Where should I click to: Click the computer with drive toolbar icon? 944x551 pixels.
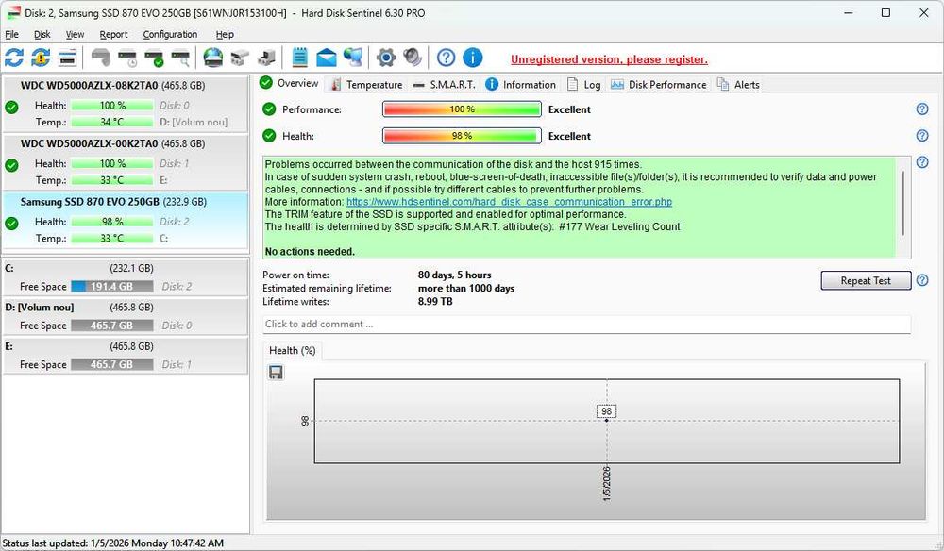coord(266,58)
